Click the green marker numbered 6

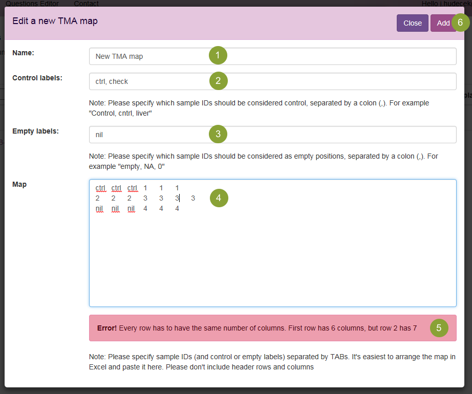click(460, 23)
